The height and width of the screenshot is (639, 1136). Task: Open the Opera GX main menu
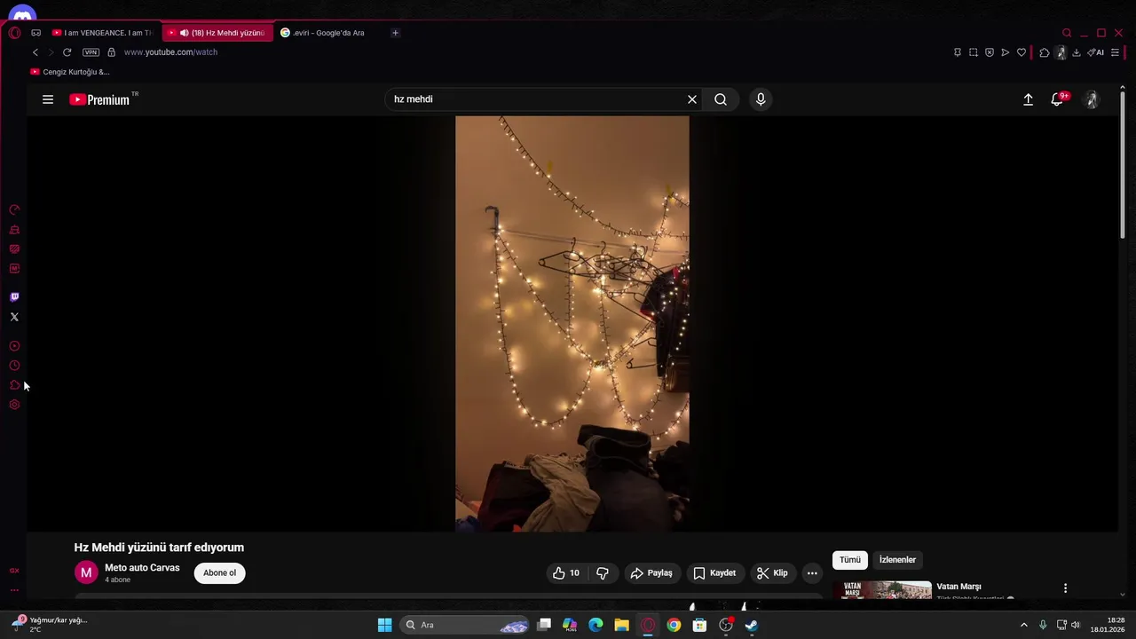pyautogui.click(x=14, y=33)
